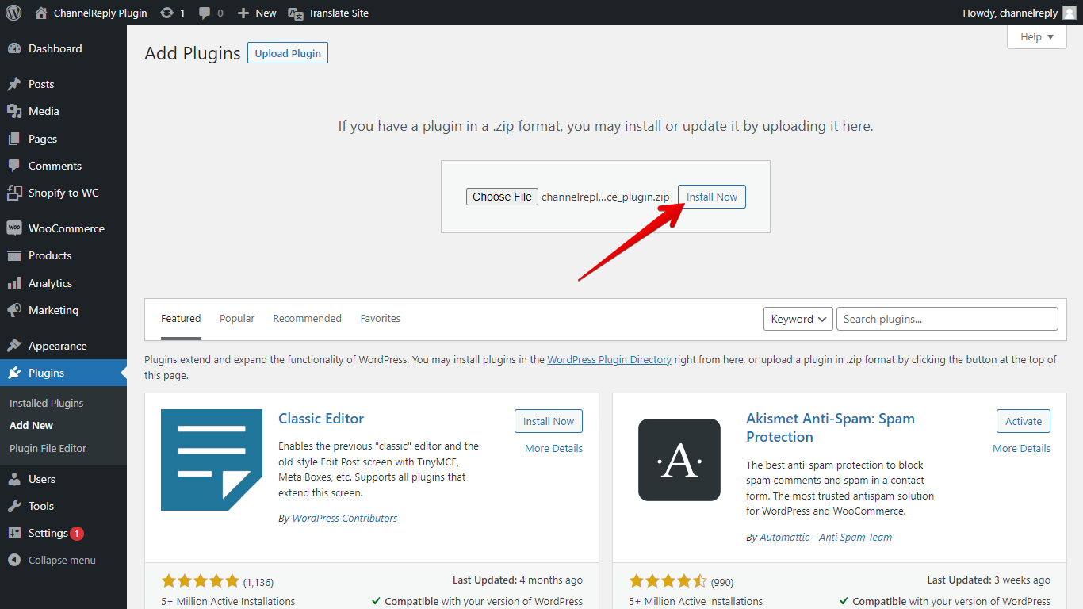Image resolution: width=1083 pixels, height=609 pixels.
Task: Switch to the Featured tab
Action: click(x=181, y=319)
